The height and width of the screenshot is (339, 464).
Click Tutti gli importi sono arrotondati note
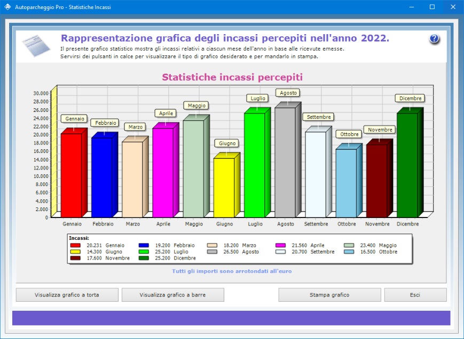pos(232,271)
